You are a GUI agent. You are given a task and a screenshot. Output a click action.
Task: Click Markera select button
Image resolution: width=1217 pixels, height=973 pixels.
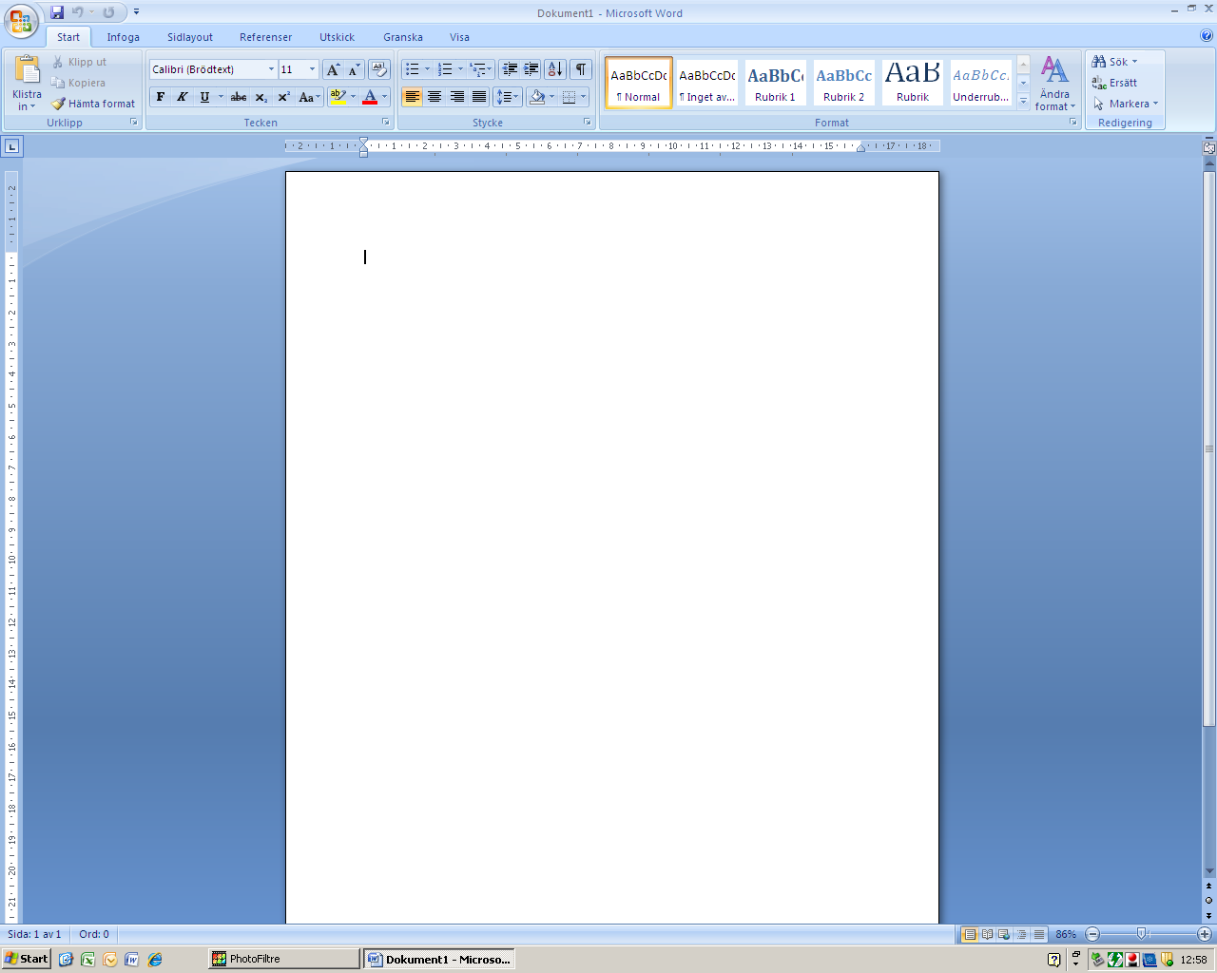(1125, 104)
